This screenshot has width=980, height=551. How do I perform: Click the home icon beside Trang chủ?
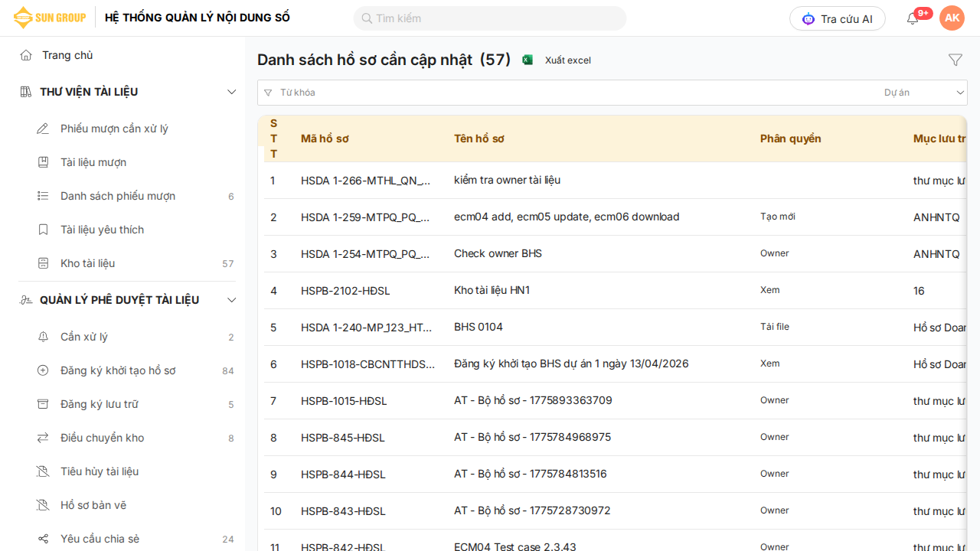point(26,55)
